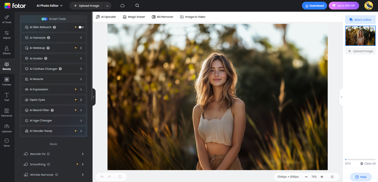Open the Frames sidebar panel

click(x=7, y=81)
